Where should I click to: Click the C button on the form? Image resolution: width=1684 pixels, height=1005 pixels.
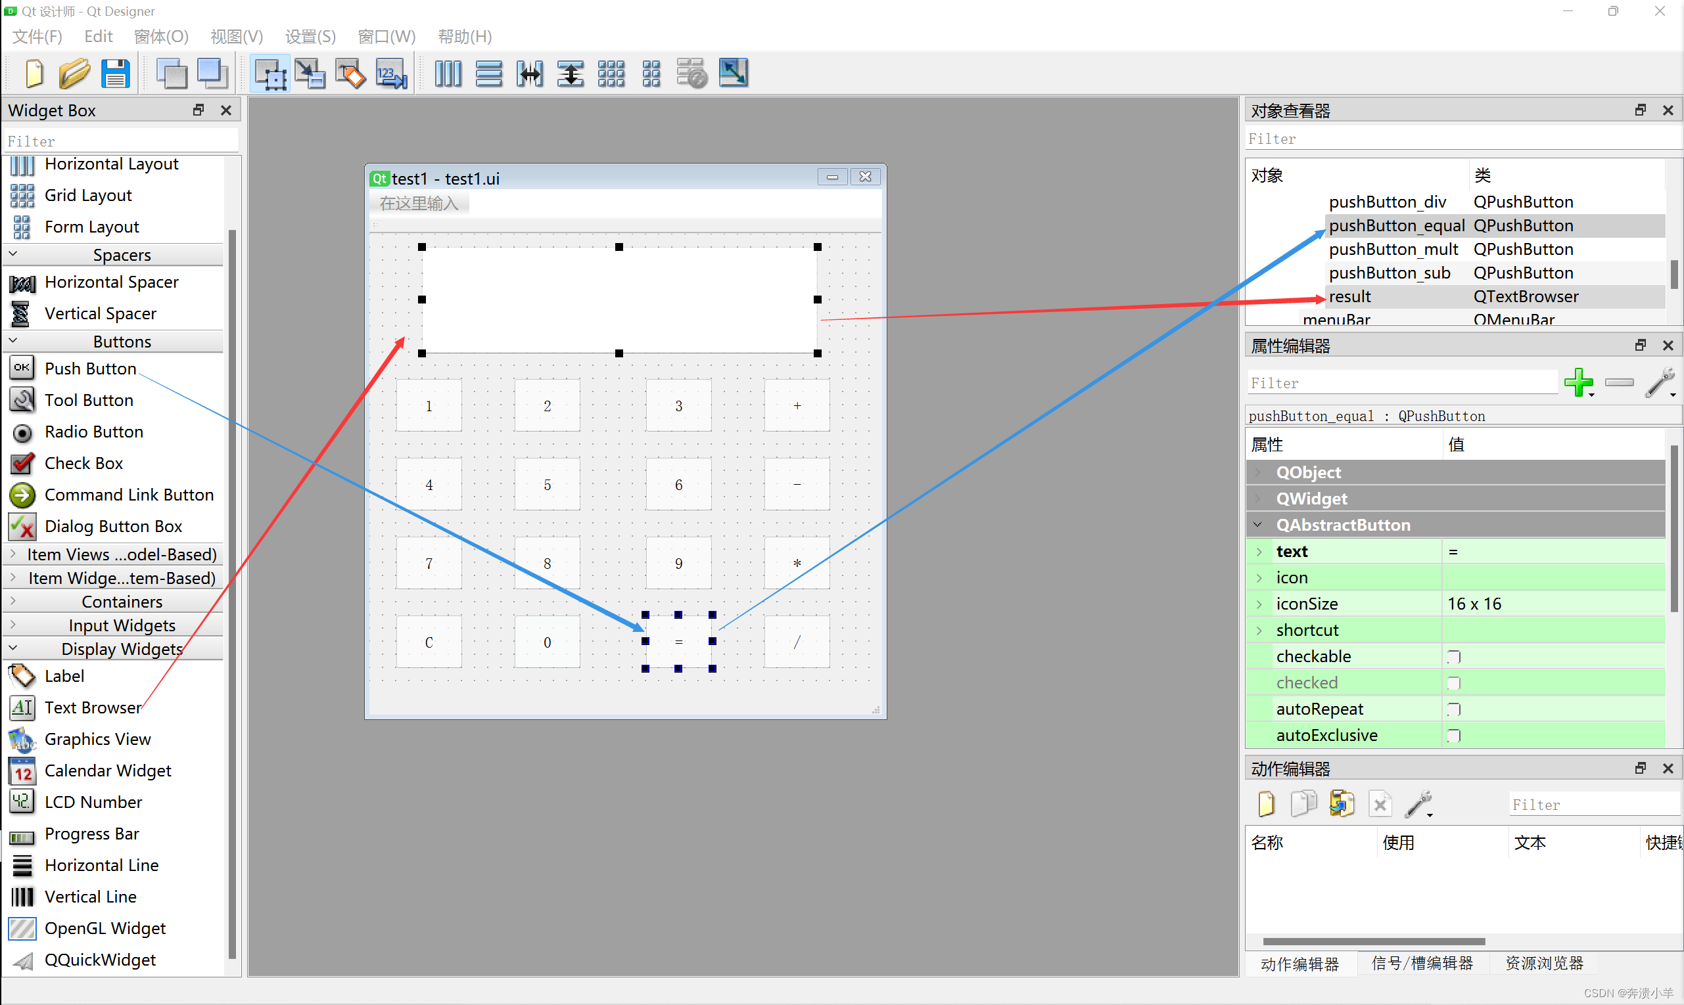pos(429,642)
